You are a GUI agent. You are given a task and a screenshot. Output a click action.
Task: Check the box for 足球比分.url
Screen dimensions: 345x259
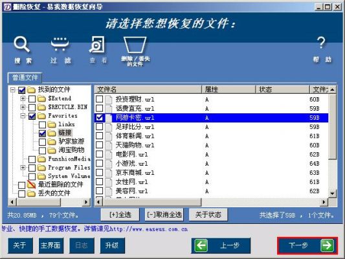coord(100,126)
